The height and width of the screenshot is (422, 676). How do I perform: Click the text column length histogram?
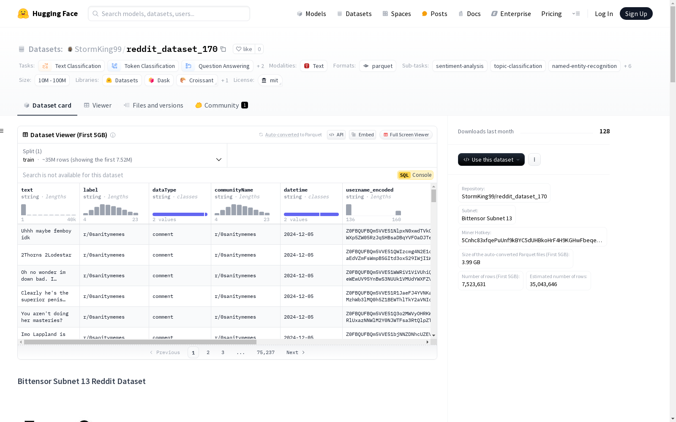[x=49, y=210]
